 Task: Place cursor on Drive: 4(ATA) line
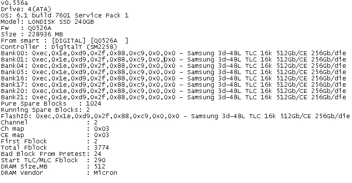coord(26,9)
